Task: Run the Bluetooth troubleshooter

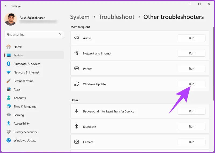Action: (x=192, y=126)
